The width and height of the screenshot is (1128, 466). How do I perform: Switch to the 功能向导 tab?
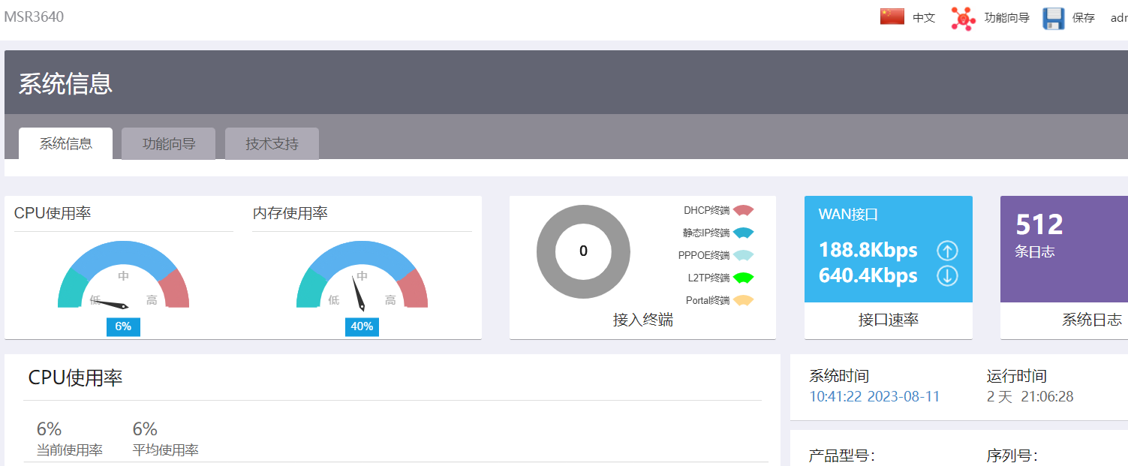coord(169,143)
